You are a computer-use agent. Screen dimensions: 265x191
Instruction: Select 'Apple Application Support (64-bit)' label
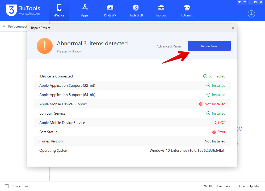[67, 95]
